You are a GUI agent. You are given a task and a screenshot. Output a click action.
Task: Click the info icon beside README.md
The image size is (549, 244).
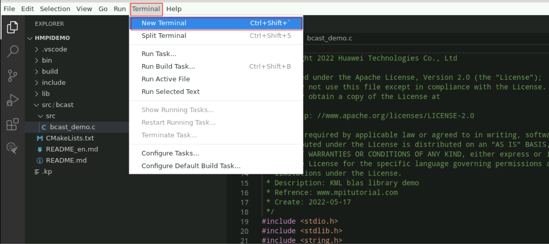click(x=40, y=160)
